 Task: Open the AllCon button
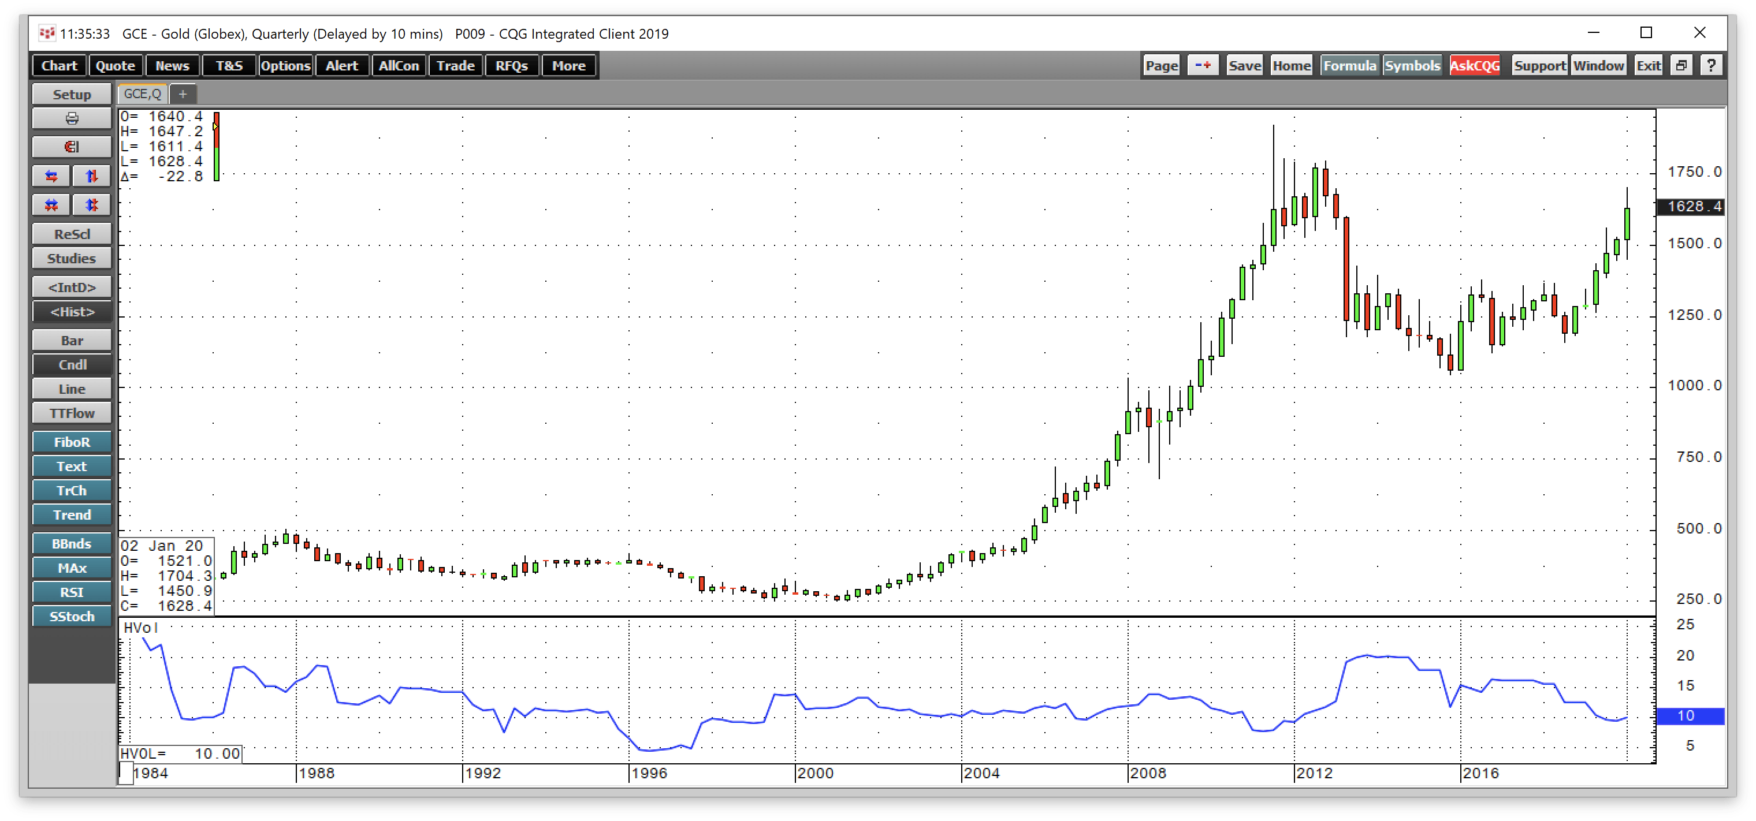pos(399,65)
